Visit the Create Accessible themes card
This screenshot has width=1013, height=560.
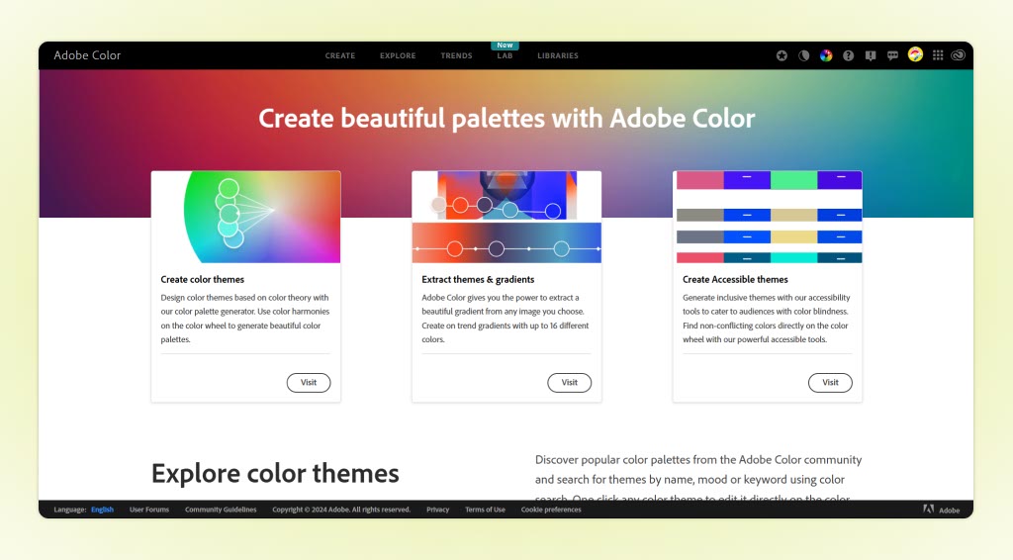click(830, 382)
